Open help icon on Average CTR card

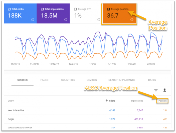click(x=99, y=20)
